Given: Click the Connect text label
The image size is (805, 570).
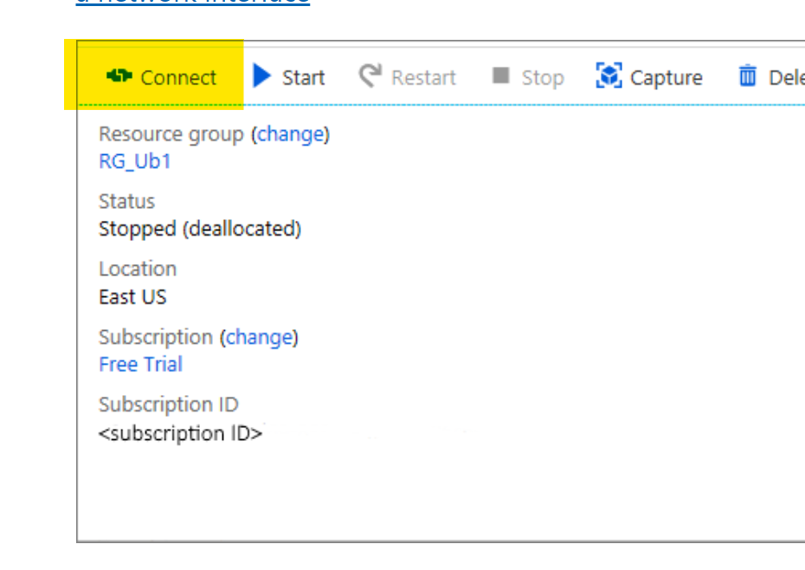Looking at the screenshot, I should coord(178,78).
